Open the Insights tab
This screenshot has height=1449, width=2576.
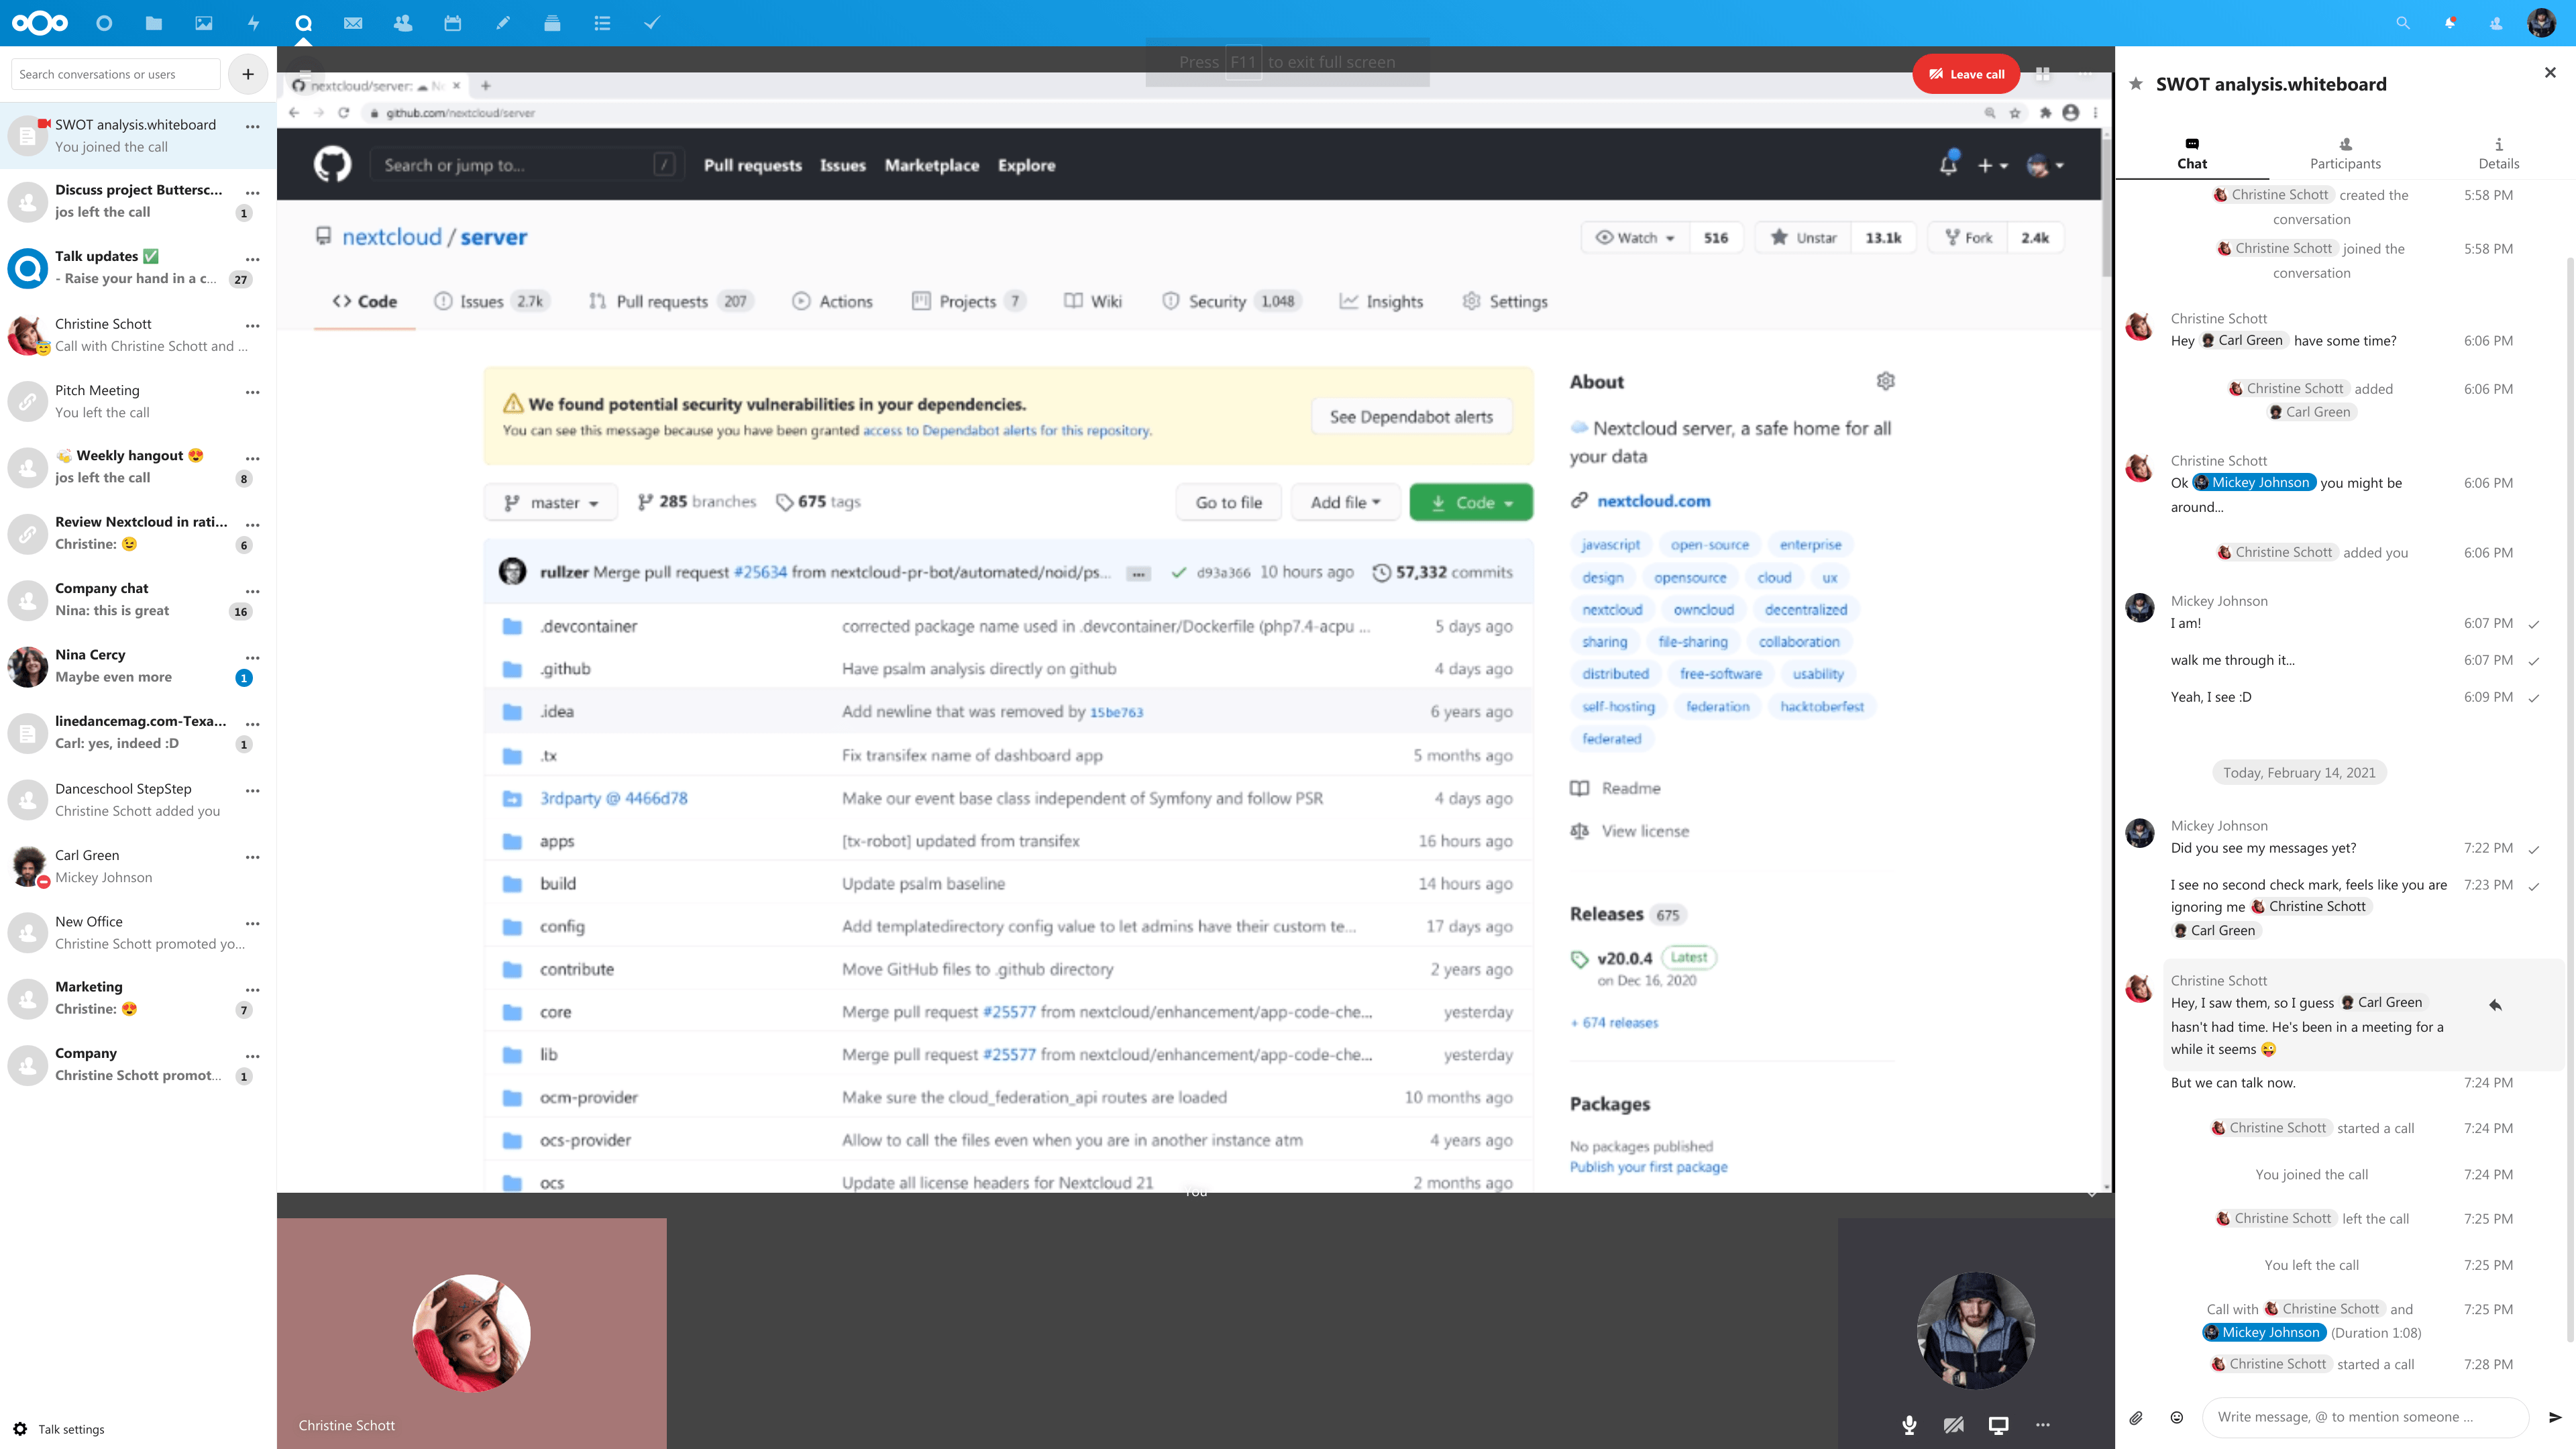coord(1381,301)
